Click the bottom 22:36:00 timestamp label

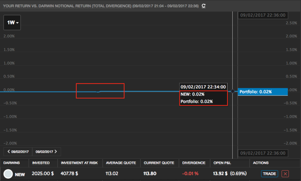(262, 153)
